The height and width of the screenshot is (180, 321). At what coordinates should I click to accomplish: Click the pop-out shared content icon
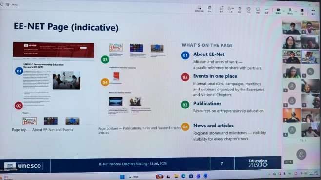click(x=210, y=9)
